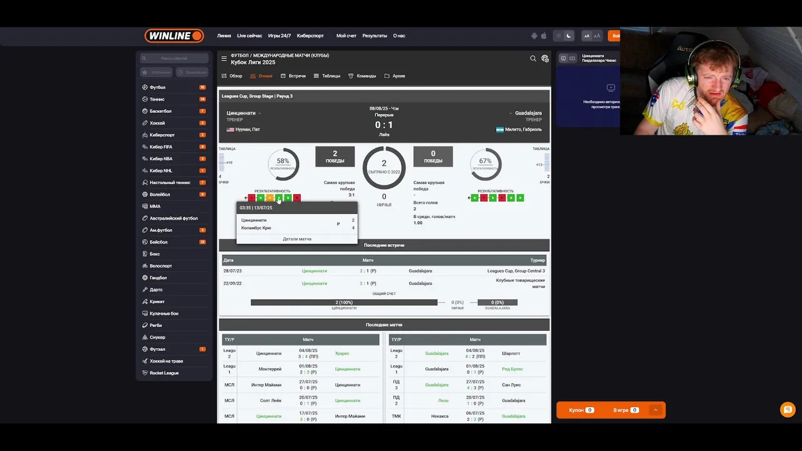The height and width of the screenshot is (451, 802).
Task: Go back with the Cincinnati form arrow
Action: (x=246, y=198)
